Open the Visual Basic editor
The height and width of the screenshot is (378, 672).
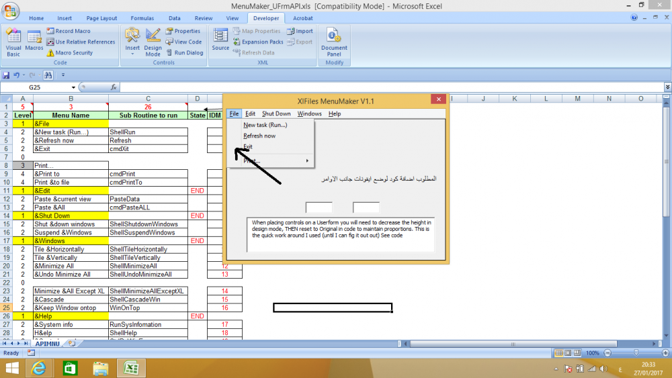pyautogui.click(x=13, y=42)
